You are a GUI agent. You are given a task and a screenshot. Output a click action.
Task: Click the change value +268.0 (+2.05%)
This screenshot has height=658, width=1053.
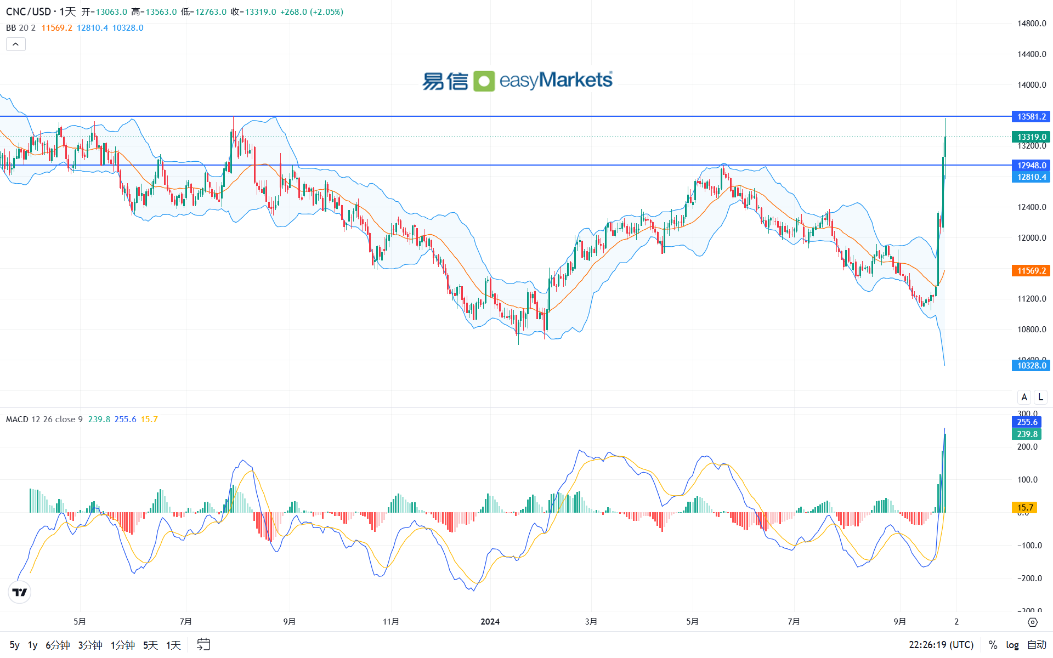coord(312,12)
